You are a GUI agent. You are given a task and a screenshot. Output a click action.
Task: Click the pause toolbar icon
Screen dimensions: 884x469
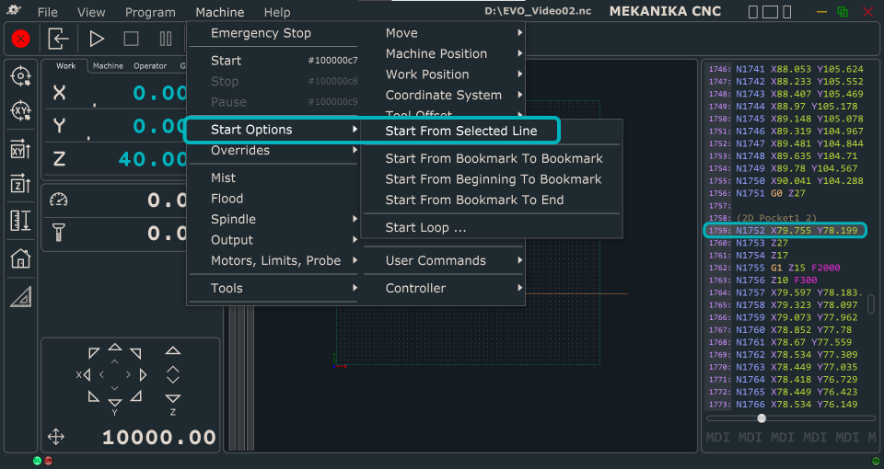[x=166, y=39]
